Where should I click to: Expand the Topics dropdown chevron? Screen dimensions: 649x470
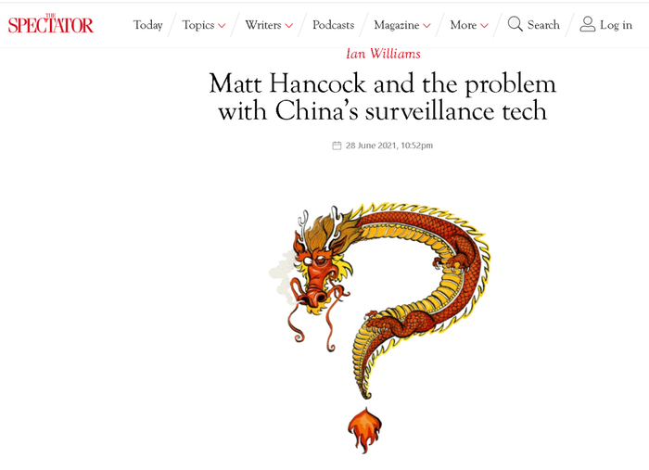tap(222, 26)
